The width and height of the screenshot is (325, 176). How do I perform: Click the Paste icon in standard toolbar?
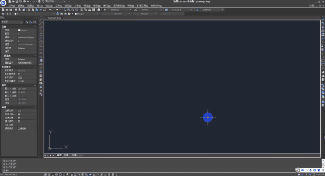[37, 10]
